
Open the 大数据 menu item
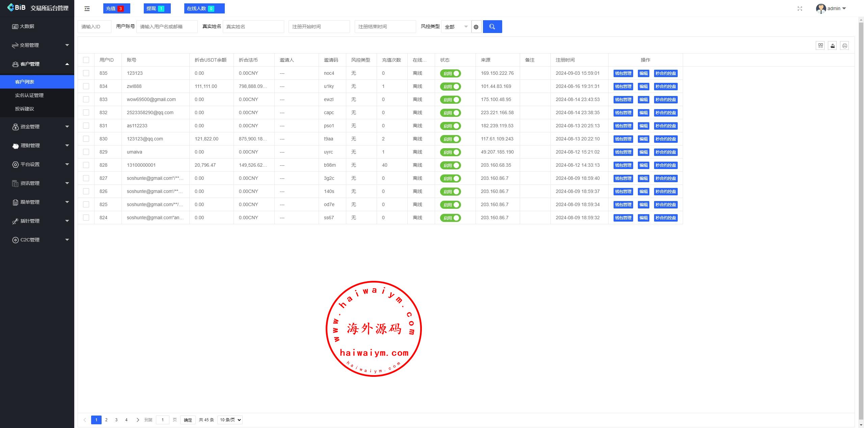(27, 26)
